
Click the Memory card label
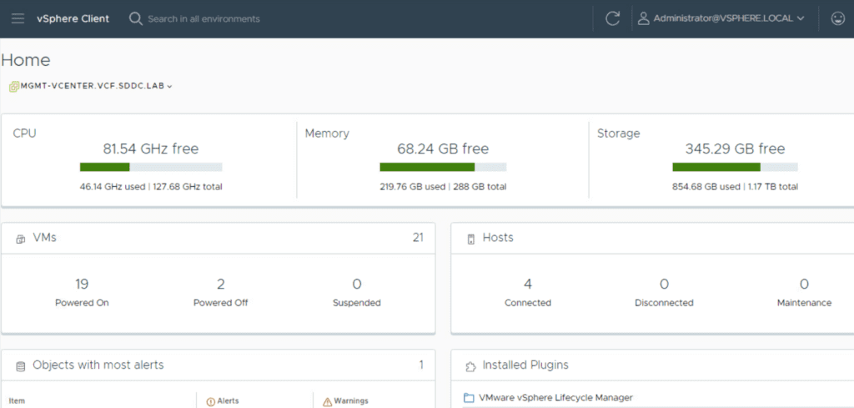(327, 133)
